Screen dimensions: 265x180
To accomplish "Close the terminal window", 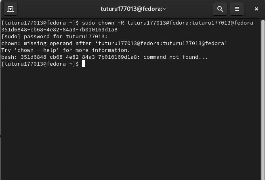I will [x=257, y=9].
